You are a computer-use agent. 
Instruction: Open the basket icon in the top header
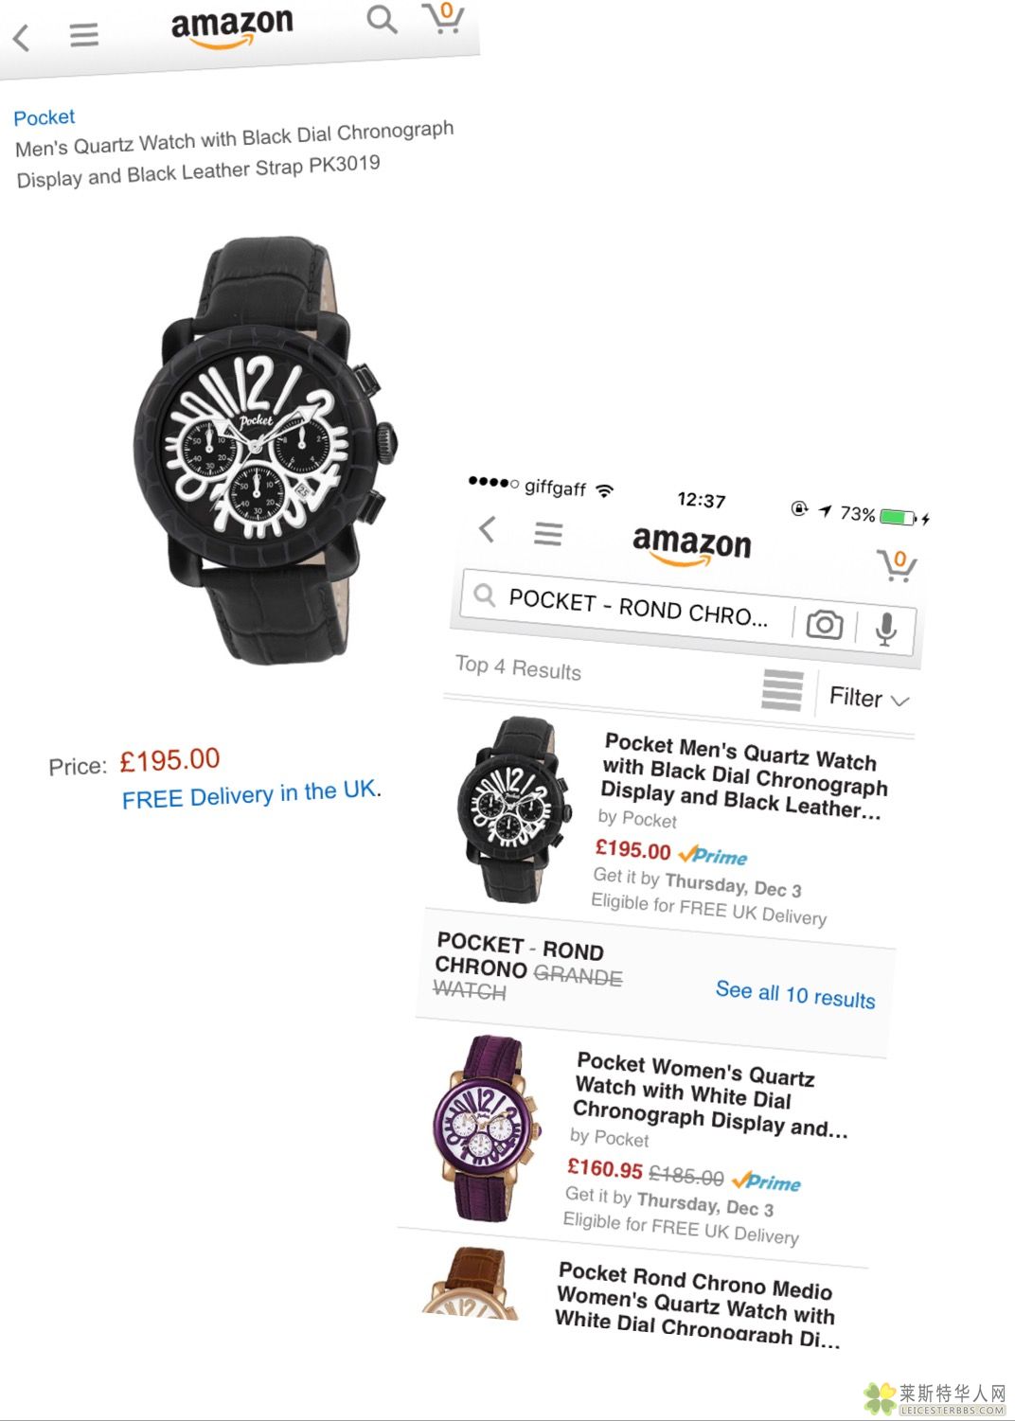(443, 18)
